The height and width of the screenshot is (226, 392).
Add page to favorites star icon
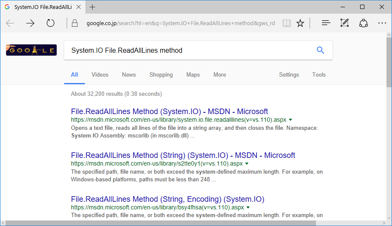point(300,23)
